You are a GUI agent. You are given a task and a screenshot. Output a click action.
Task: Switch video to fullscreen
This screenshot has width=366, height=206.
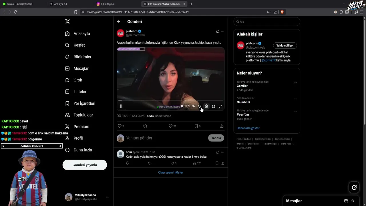pos(220,106)
